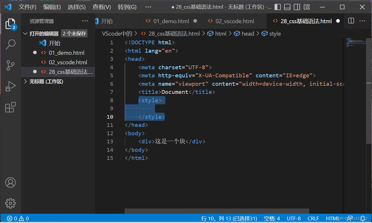
Task: Open notifications bell in status bar
Action: coord(362,219)
